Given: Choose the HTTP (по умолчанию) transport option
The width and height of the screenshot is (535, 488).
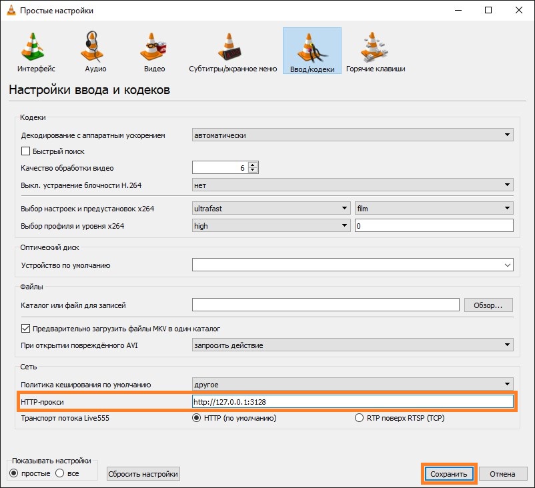Looking at the screenshot, I should tap(196, 418).
